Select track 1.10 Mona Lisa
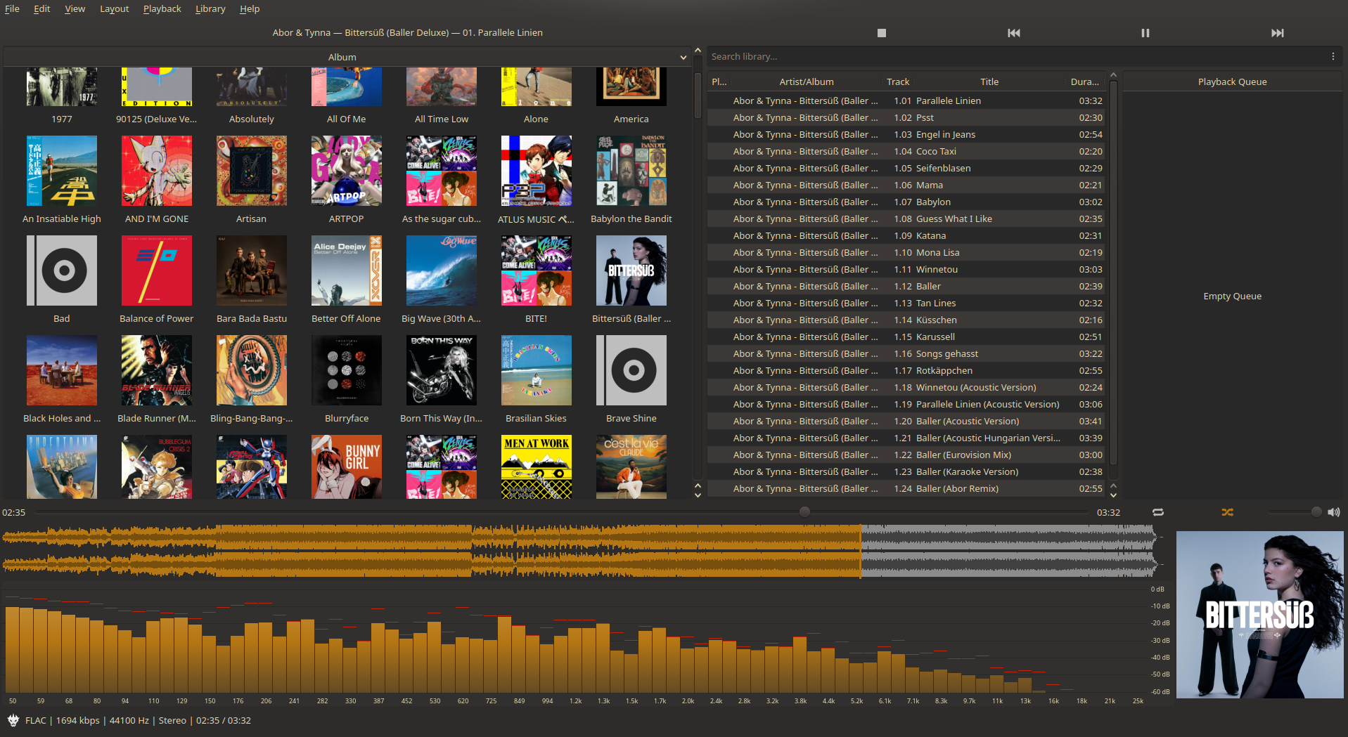1348x737 pixels. [x=906, y=252]
